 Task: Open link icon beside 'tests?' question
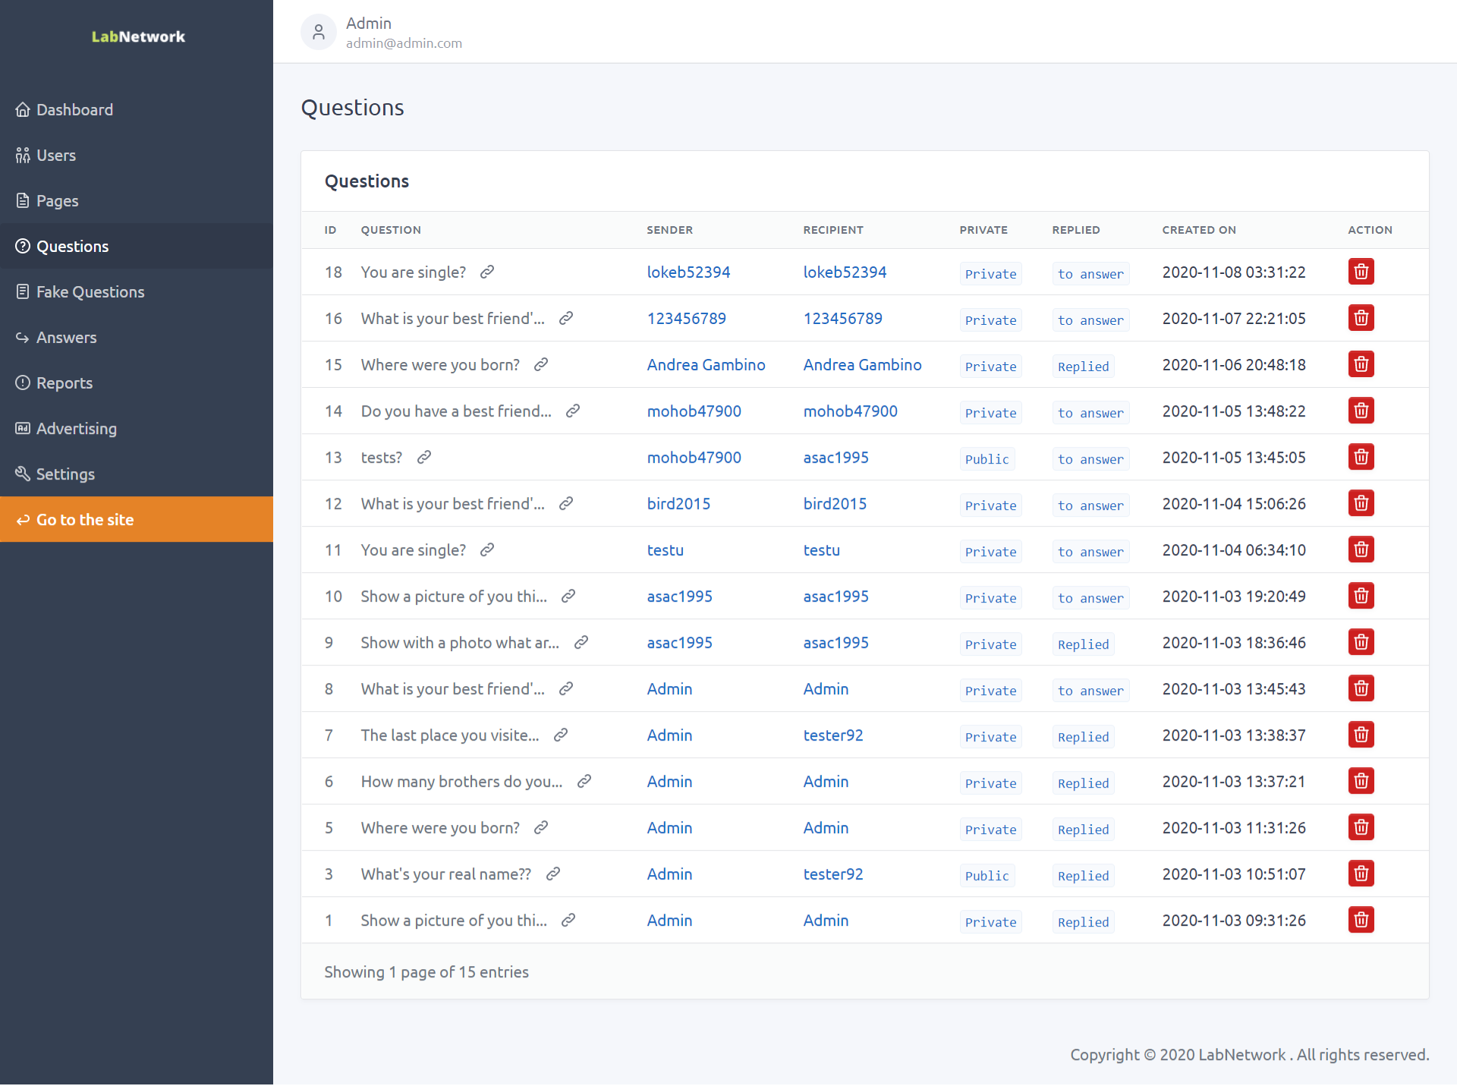(424, 457)
